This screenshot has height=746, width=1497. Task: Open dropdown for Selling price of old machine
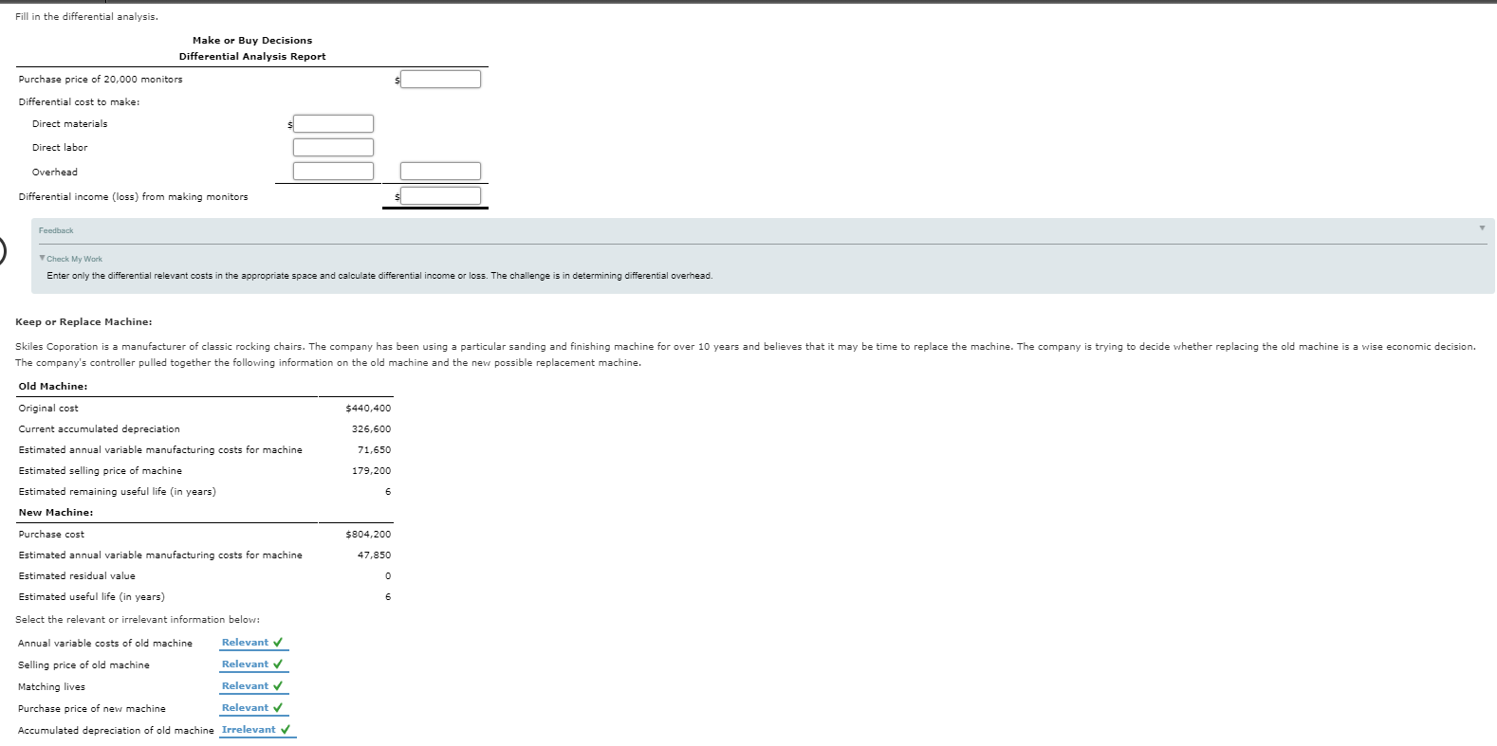click(x=253, y=664)
